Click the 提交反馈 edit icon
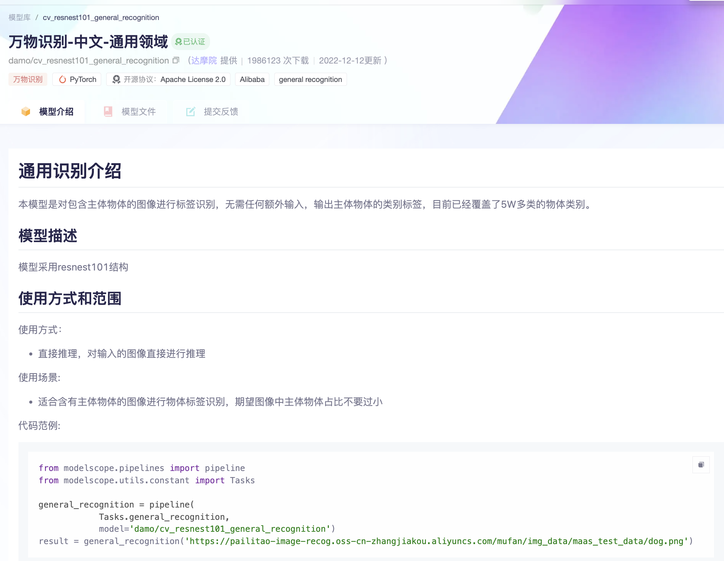The image size is (724, 561). pyautogui.click(x=191, y=112)
